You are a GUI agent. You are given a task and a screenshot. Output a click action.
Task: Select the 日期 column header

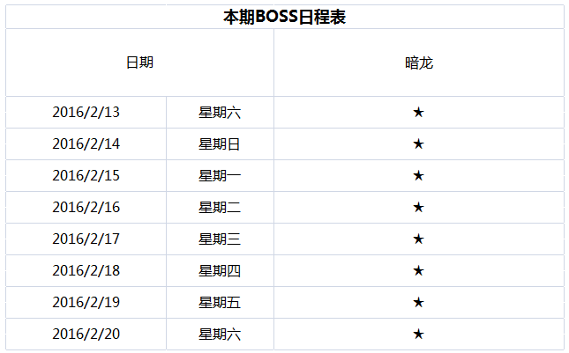[139, 63]
